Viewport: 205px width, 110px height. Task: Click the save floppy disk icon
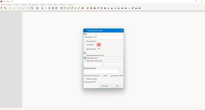[x=28, y=8]
